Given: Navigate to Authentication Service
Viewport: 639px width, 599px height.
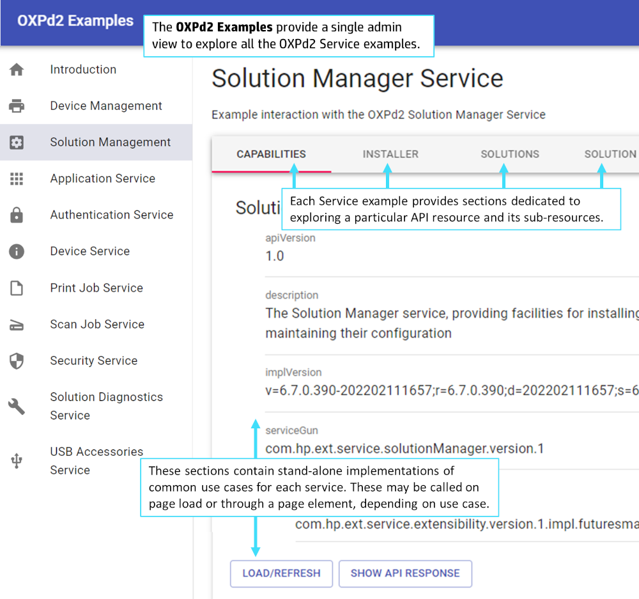Looking at the screenshot, I should [x=112, y=215].
